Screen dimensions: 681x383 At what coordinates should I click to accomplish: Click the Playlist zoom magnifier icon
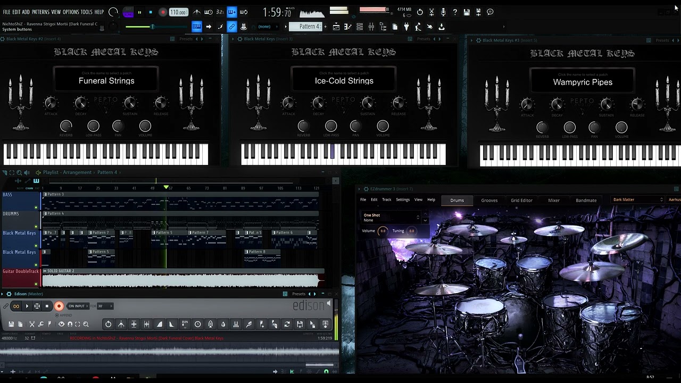point(19,172)
